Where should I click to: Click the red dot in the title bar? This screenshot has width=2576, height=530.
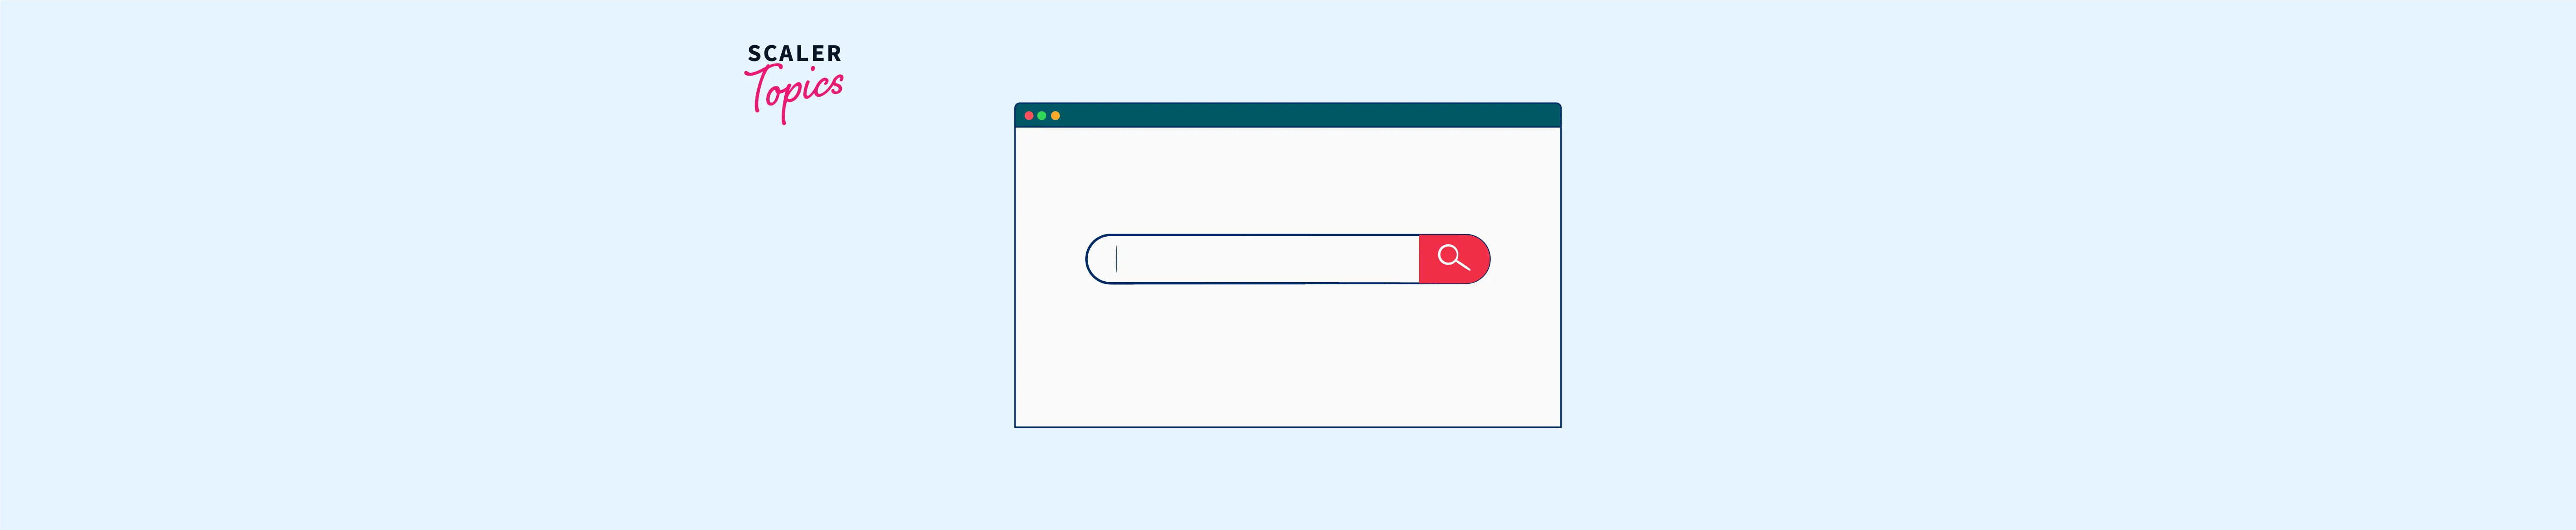[1029, 116]
